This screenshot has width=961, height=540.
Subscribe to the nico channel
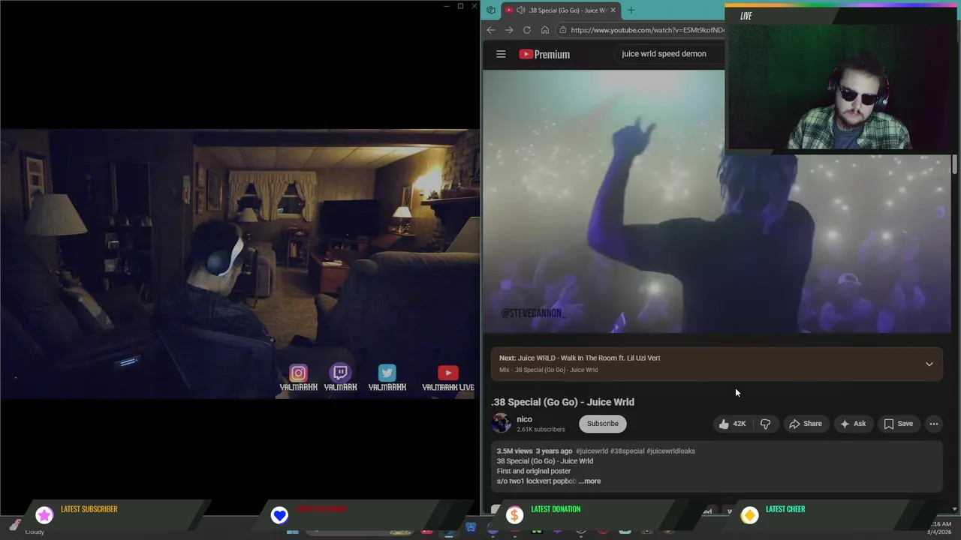pyautogui.click(x=603, y=424)
